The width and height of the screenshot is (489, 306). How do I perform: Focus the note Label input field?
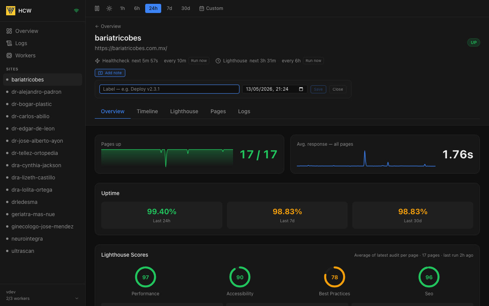169,89
